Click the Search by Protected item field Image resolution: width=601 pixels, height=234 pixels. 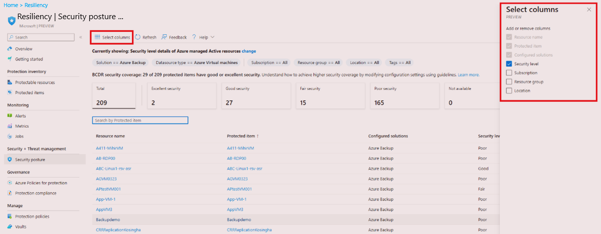point(141,121)
